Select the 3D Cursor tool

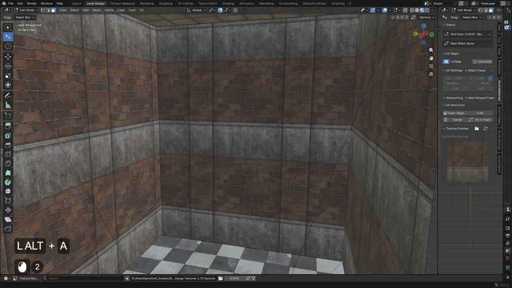click(x=8, y=46)
